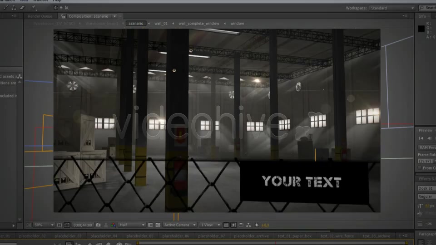Switch to placeholder_04 timeline tab
This screenshot has height=245, width=436.
coord(104,236)
